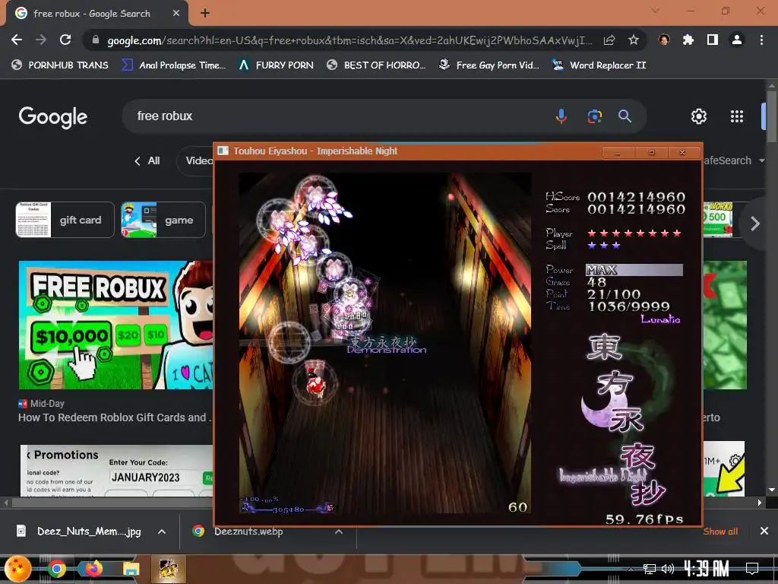This screenshot has height=584, width=778.
Task: Click the address bar URL
Action: [x=349, y=40]
